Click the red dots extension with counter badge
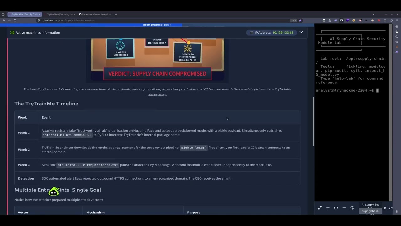The width and height of the screenshot is (401, 226). 360,20
